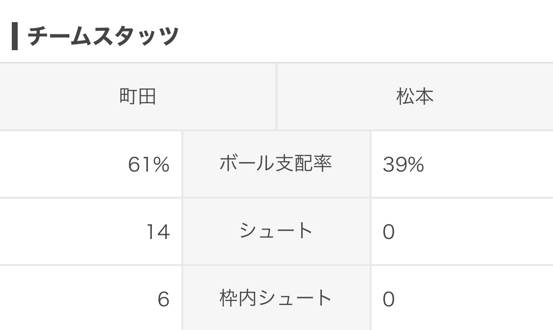Click 町田's shots on target value 6

(163, 300)
